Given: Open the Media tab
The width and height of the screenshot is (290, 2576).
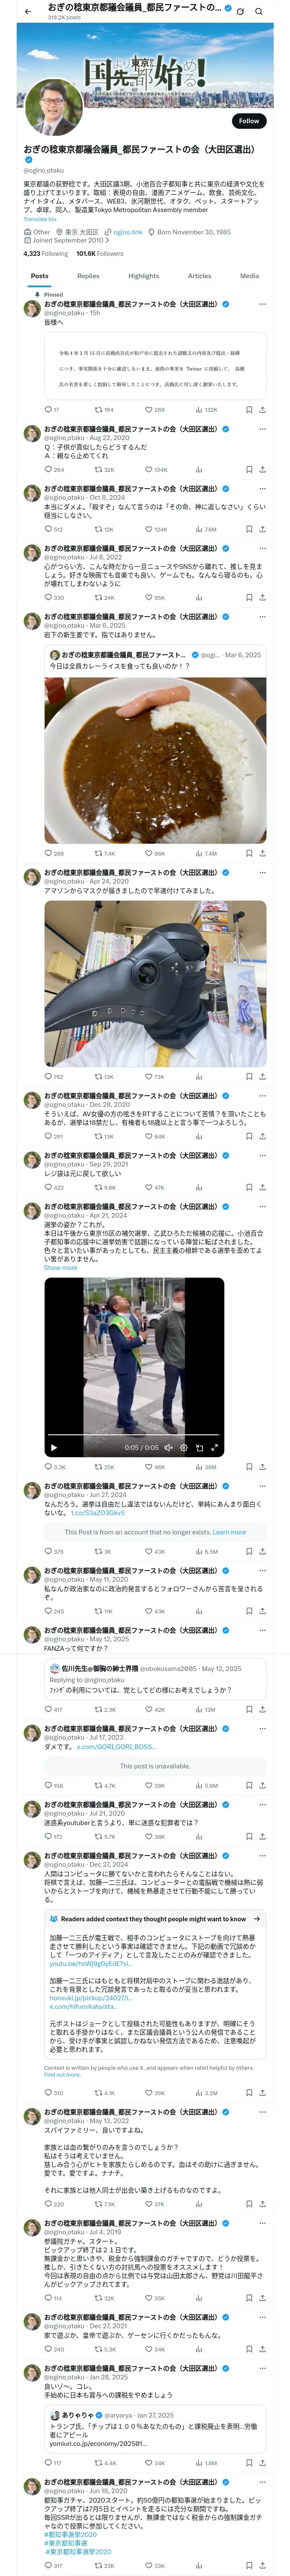Looking at the screenshot, I should pos(249,276).
